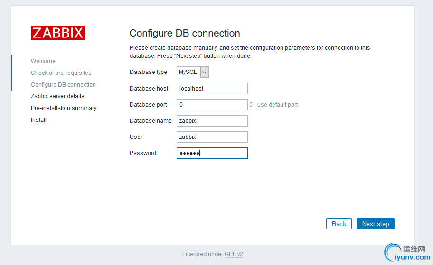This screenshot has width=433, height=265.
Task: Go to the Welcome step in sidebar
Action: 43,61
